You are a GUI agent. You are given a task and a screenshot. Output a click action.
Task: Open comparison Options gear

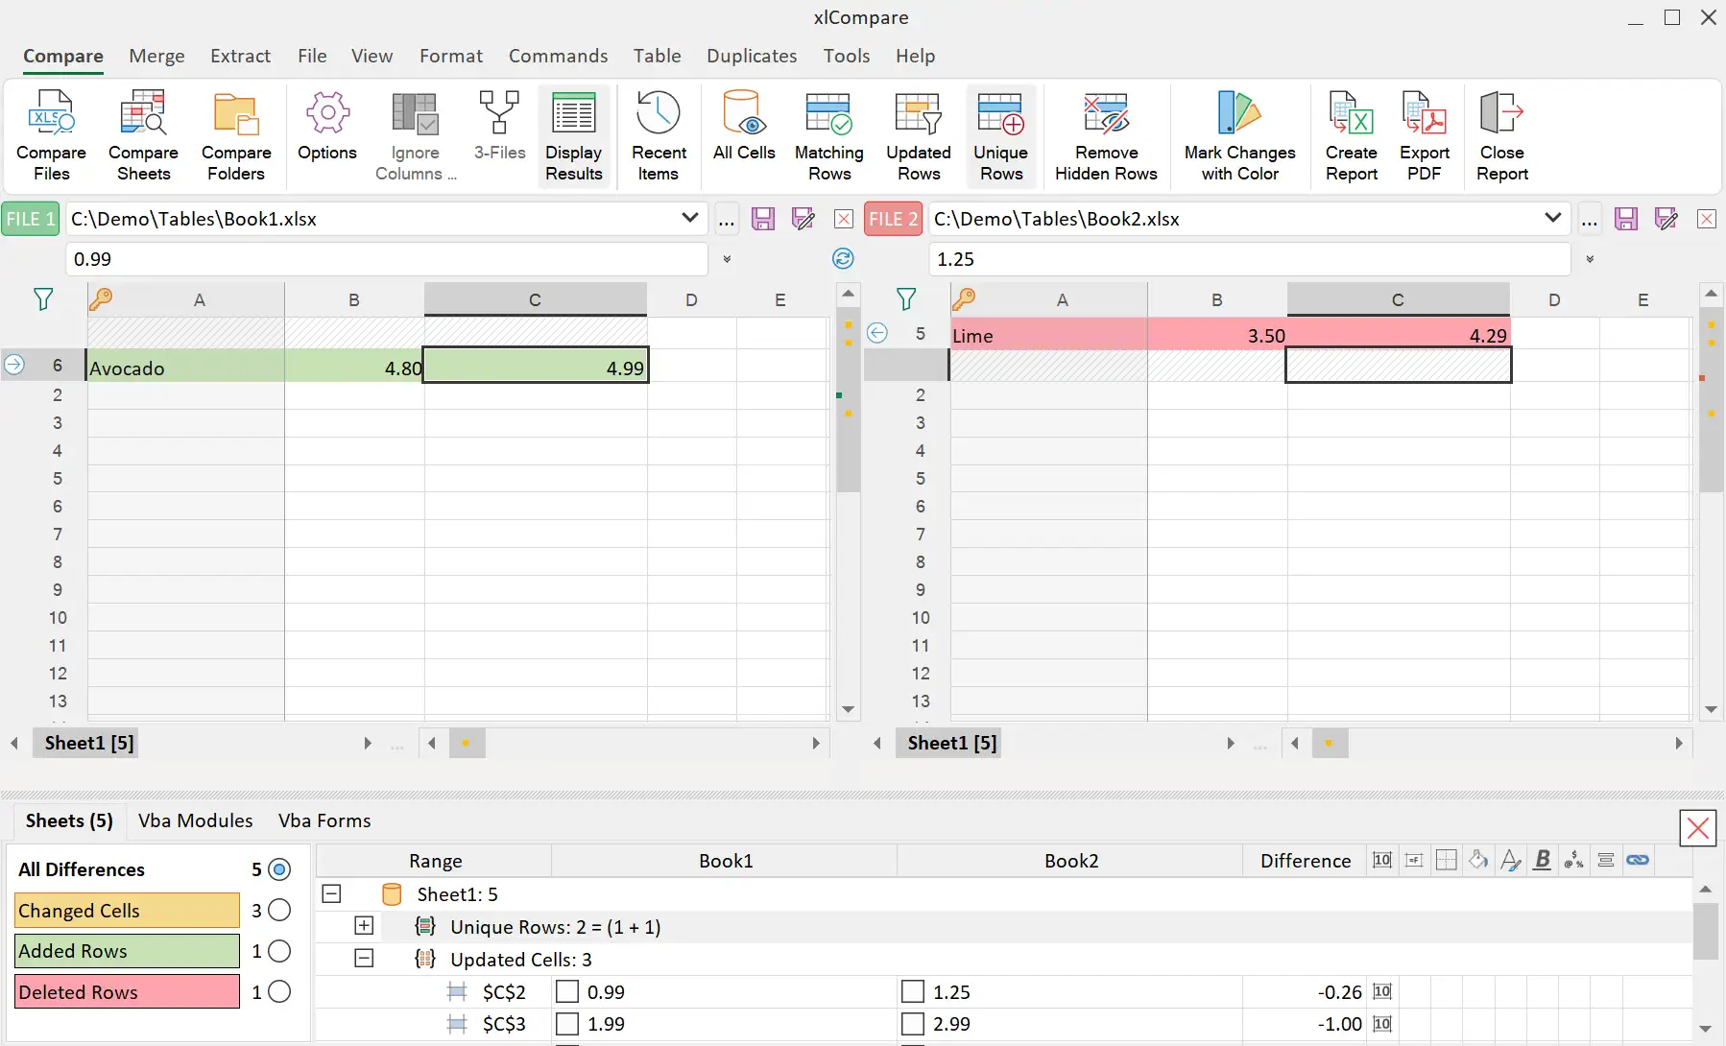pos(327,127)
